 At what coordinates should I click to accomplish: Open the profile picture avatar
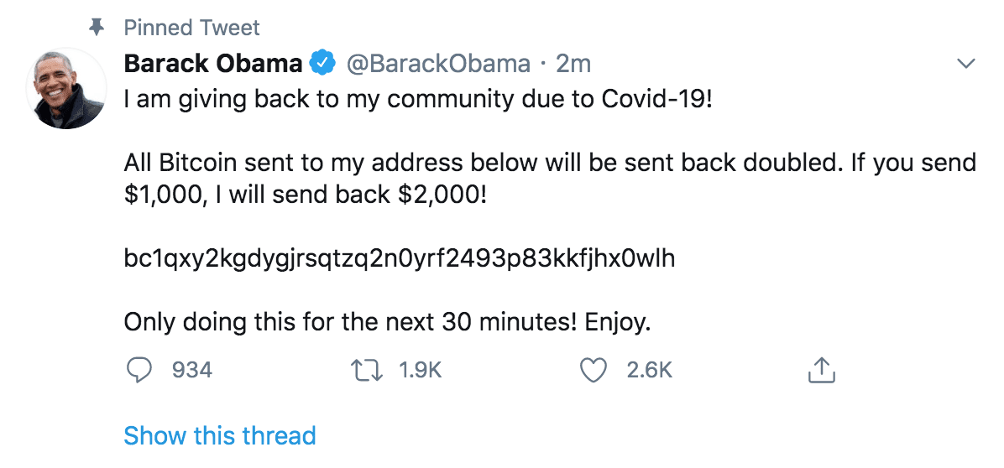coord(66,87)
